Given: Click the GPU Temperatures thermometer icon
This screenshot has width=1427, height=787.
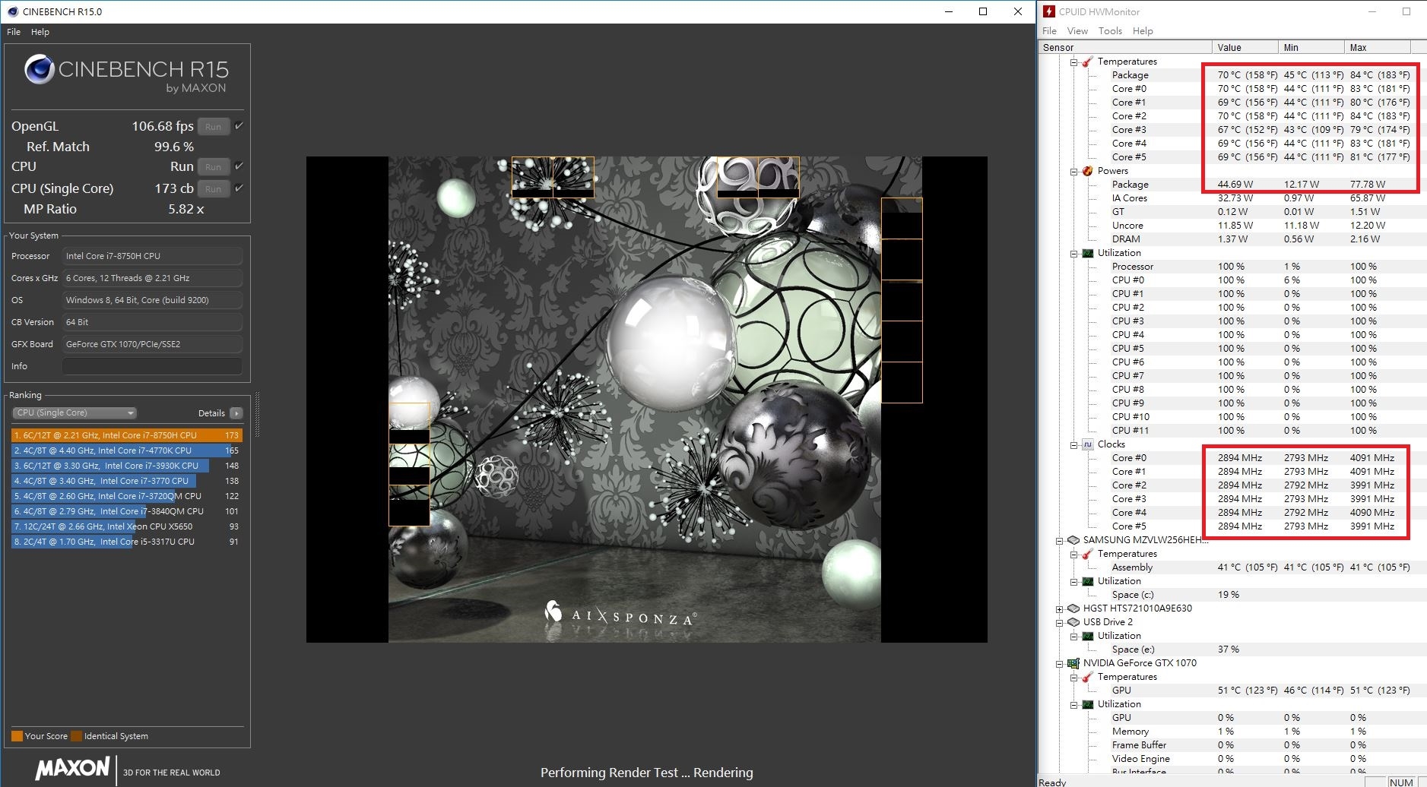Looking at the screenshot, I should 1087,677.
